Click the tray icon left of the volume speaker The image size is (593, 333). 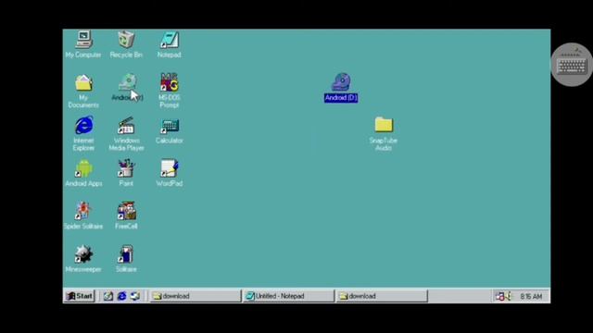(499, 296)
